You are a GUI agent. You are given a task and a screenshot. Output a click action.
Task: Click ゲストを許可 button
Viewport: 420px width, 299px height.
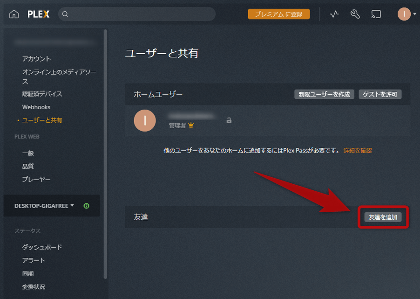[380, 94]
